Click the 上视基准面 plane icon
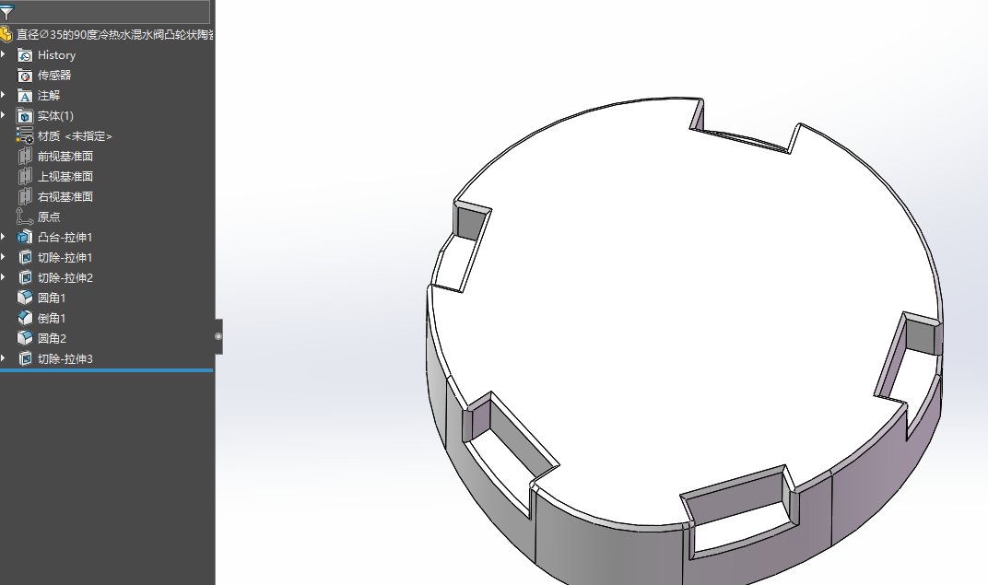The width and height of the screenshot is (988, 585). point(25,176)
